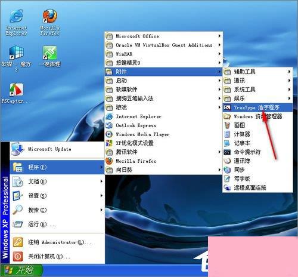Image resolution: width=298 pixels, height=277 pixels.
Task: Click 运行(R)... label
Action: [41, 224]
